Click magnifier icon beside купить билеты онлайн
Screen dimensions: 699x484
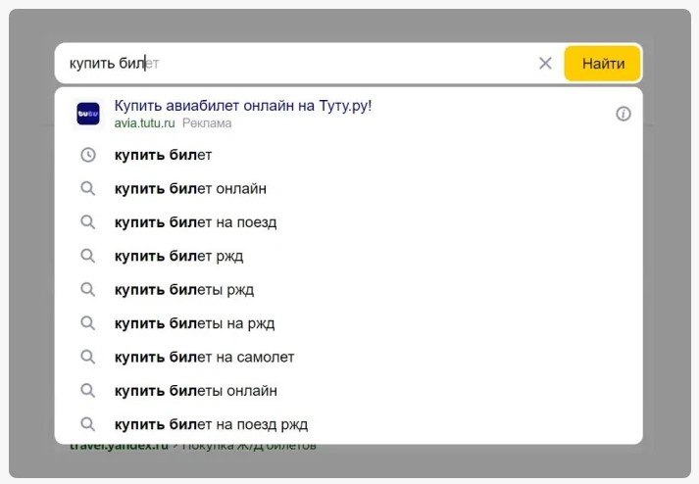[88, 390]
